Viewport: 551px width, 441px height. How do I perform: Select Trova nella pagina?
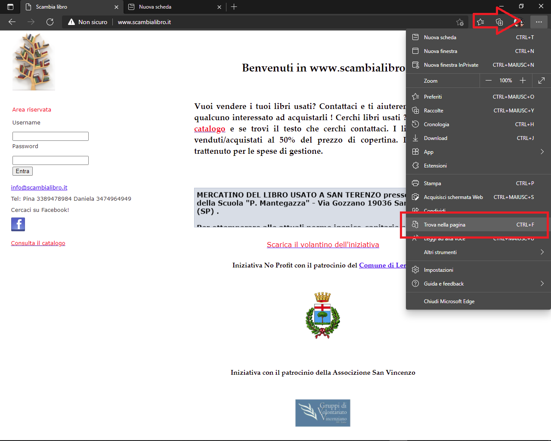[478, 225]
